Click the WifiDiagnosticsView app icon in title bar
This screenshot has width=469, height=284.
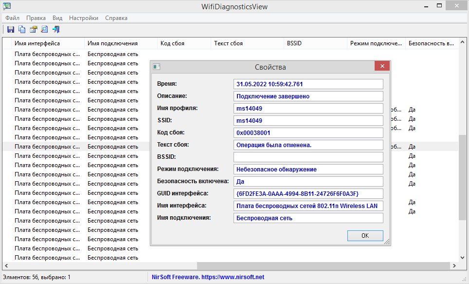(x=7, y=6)
